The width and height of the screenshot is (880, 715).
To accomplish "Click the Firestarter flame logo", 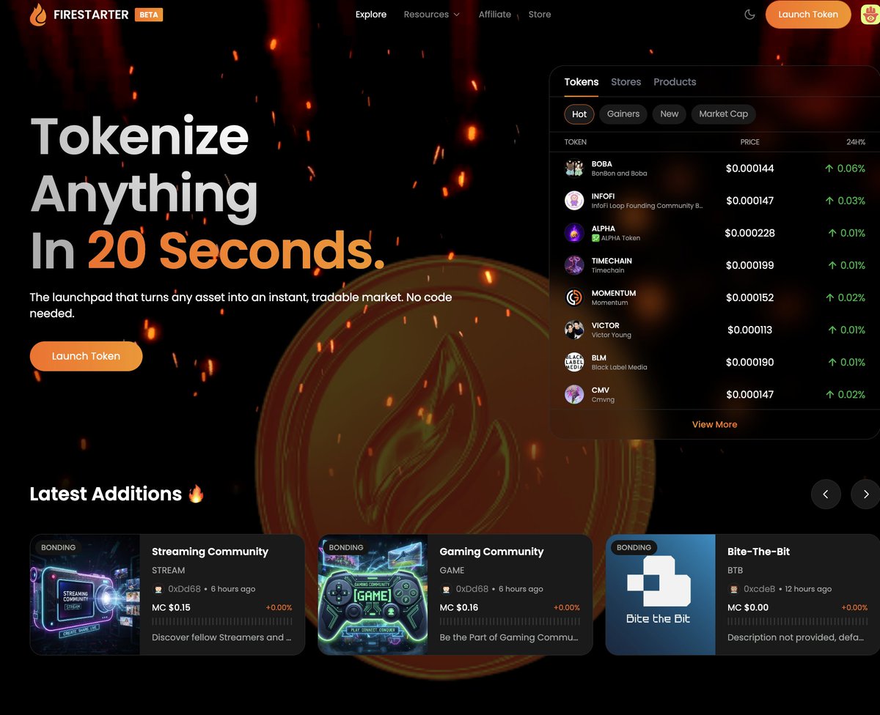I will click(x=38, y=15).
